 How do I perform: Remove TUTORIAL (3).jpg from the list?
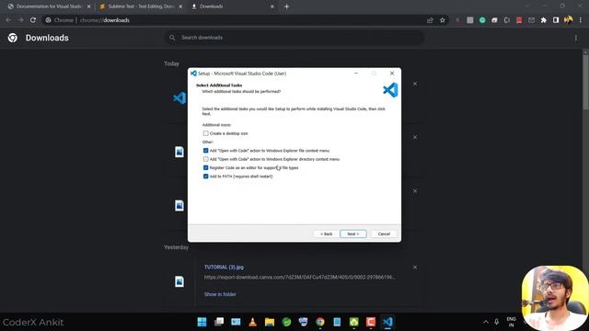(x=415, y=268)
